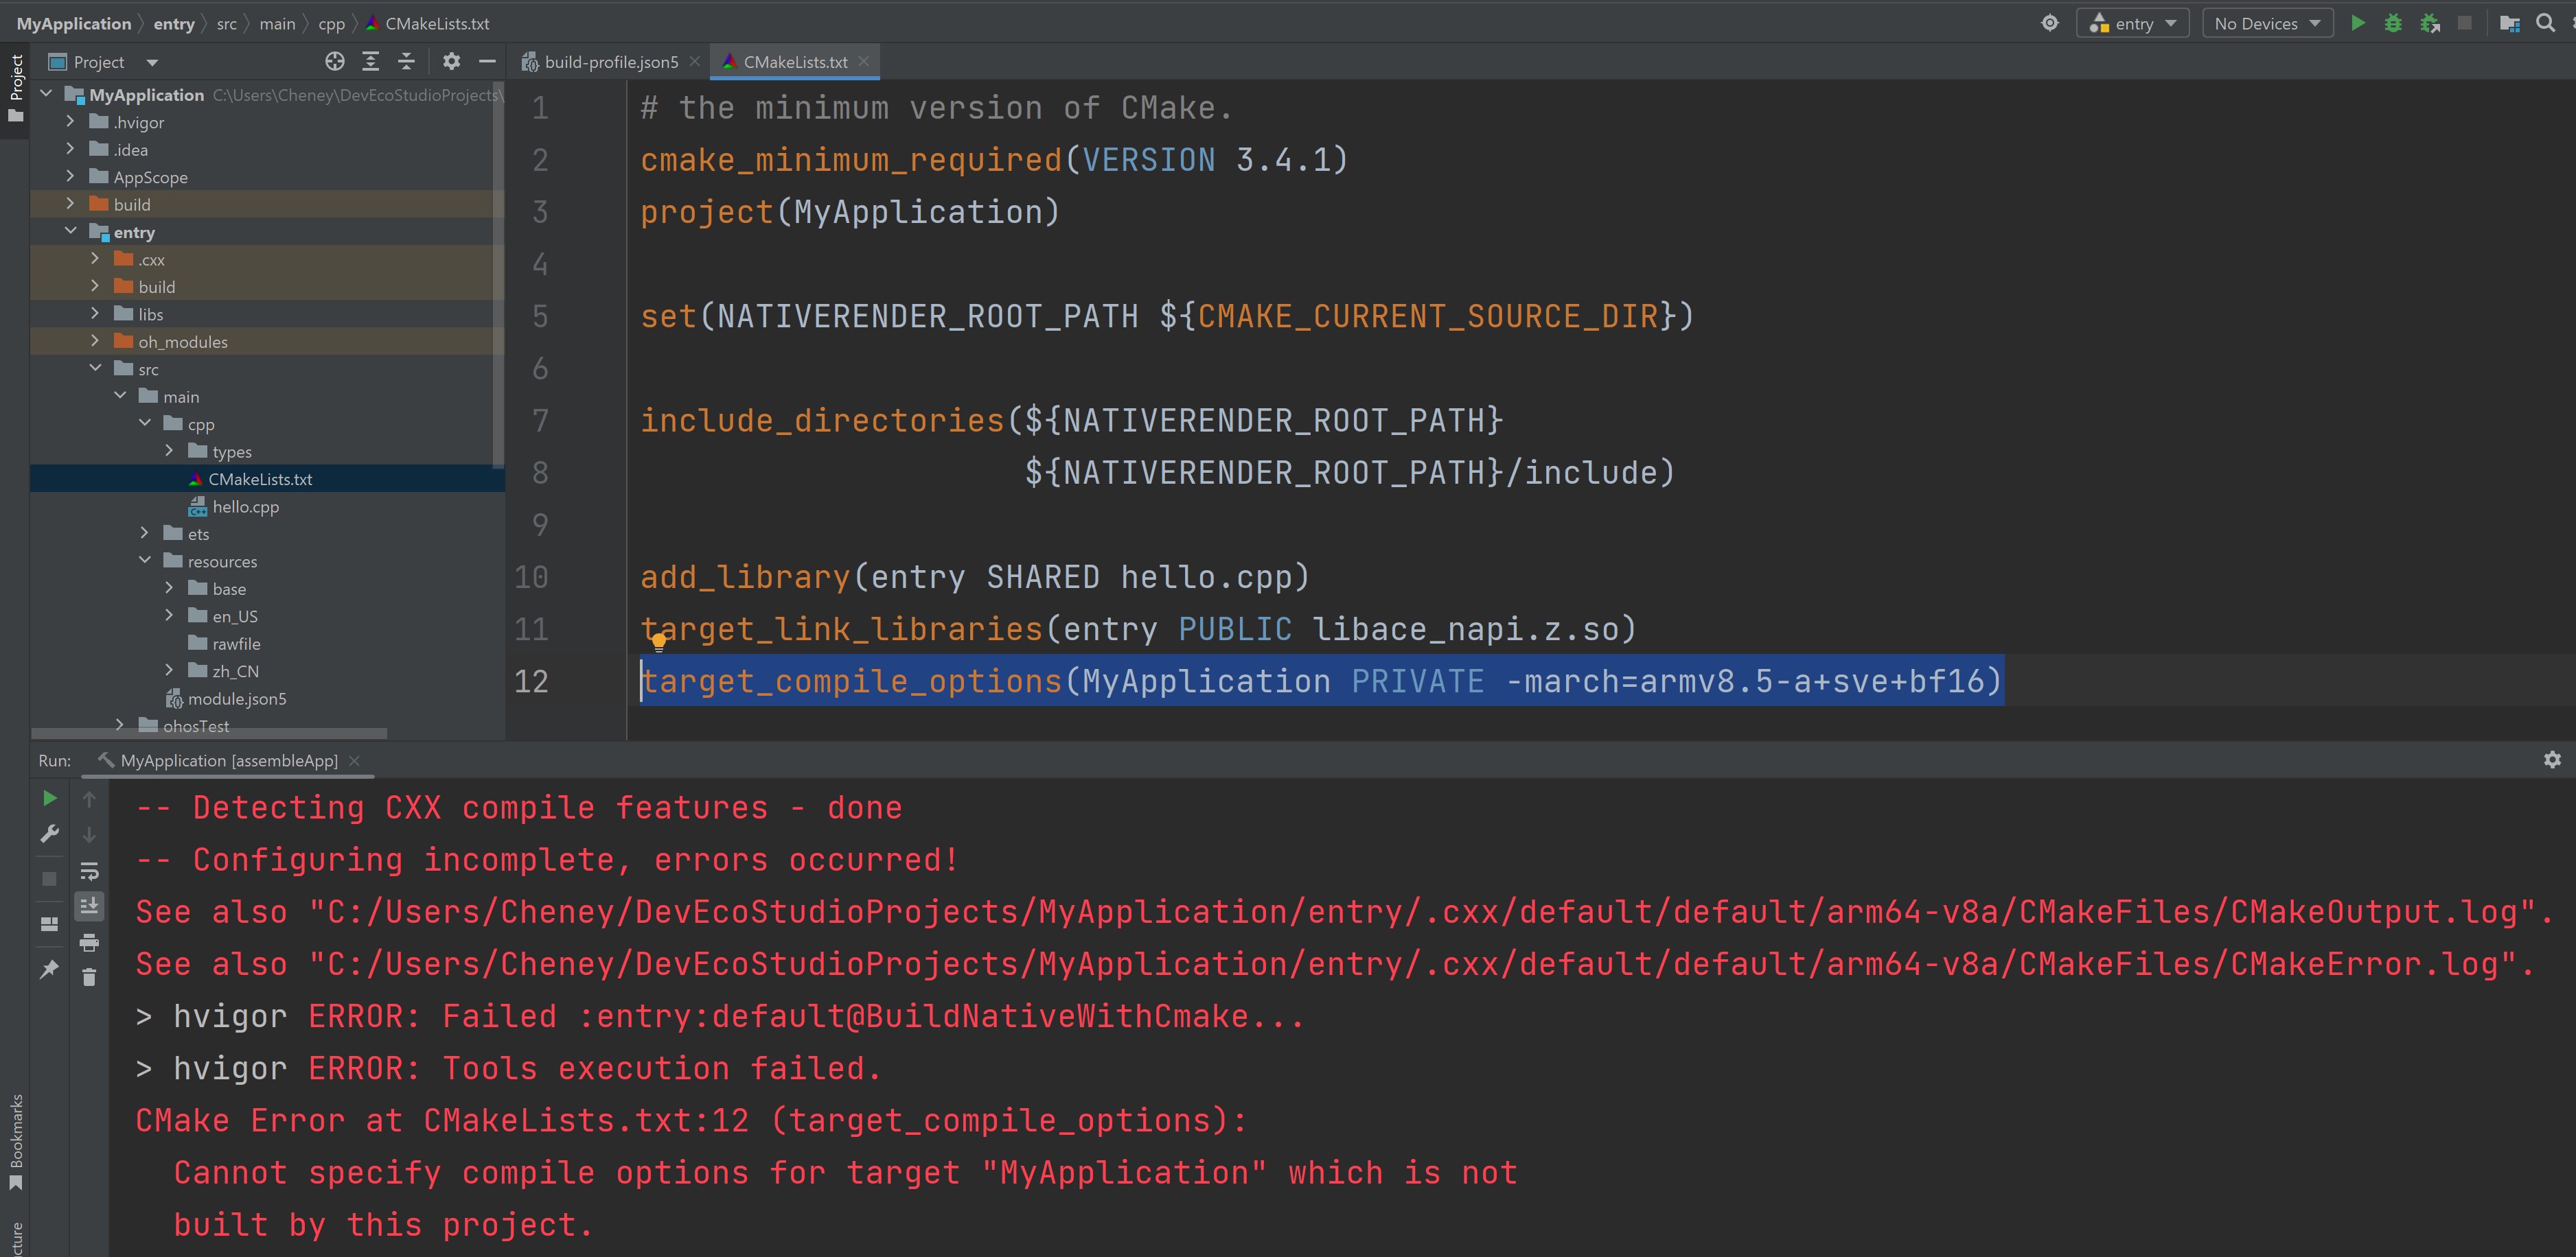Viewport: 2576px width, 1257px height.
Task: Toggle scroll to end of output
Action: (x=89, y=905)
